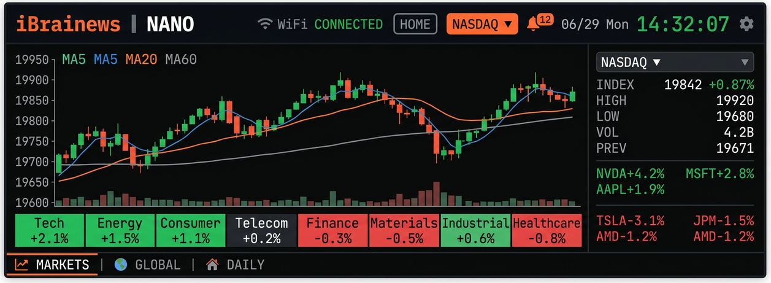Click the 19800 price axis label
This screenshot has height=283, width=771.
click(x=31, y=120)
